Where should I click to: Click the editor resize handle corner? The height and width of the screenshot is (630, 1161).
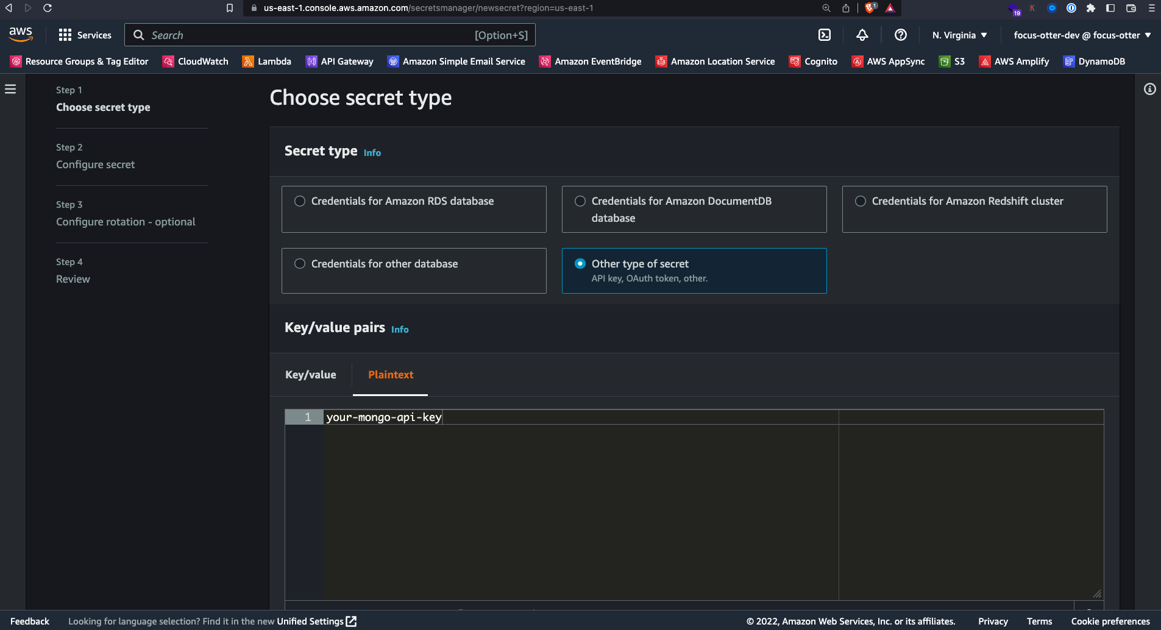point(1097,593)
